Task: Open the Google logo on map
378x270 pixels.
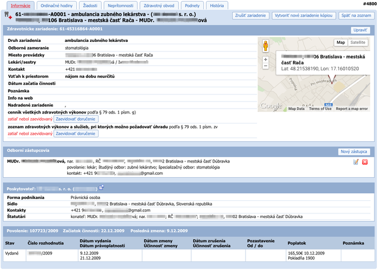Action: (x=271, y=106)
